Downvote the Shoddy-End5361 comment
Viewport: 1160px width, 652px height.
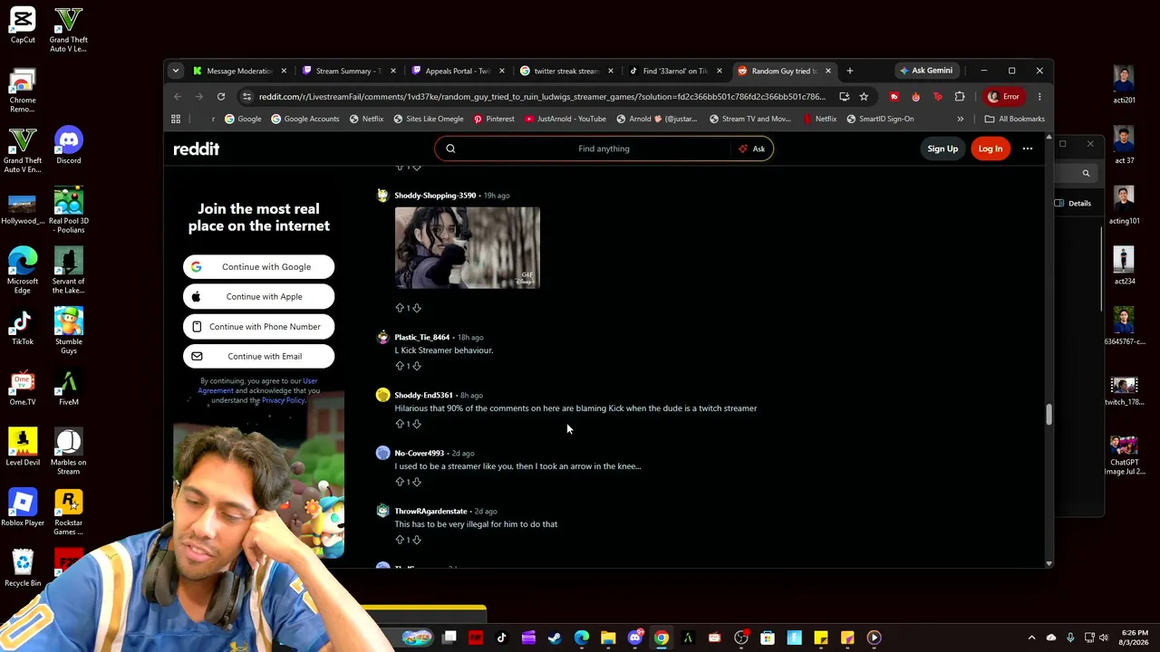[417, 424]
